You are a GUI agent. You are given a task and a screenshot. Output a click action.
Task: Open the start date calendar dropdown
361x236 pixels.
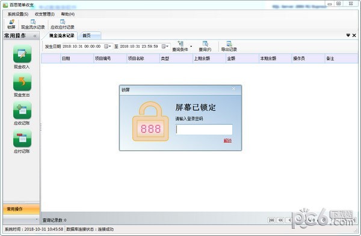108,46
